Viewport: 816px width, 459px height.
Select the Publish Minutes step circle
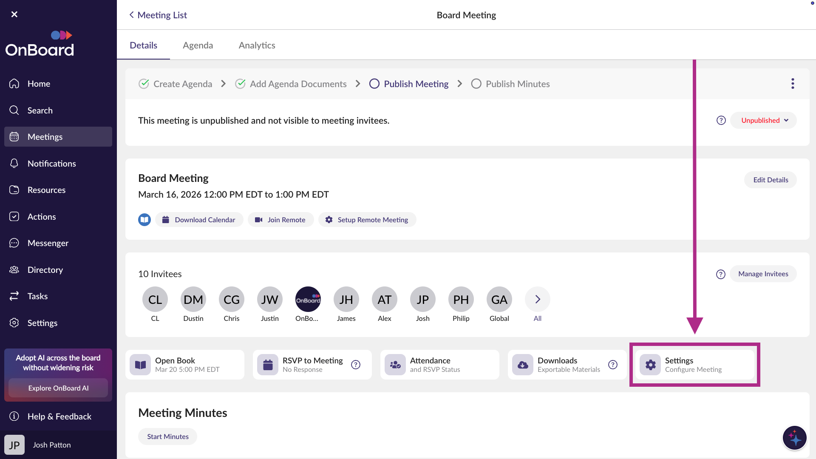476,84
